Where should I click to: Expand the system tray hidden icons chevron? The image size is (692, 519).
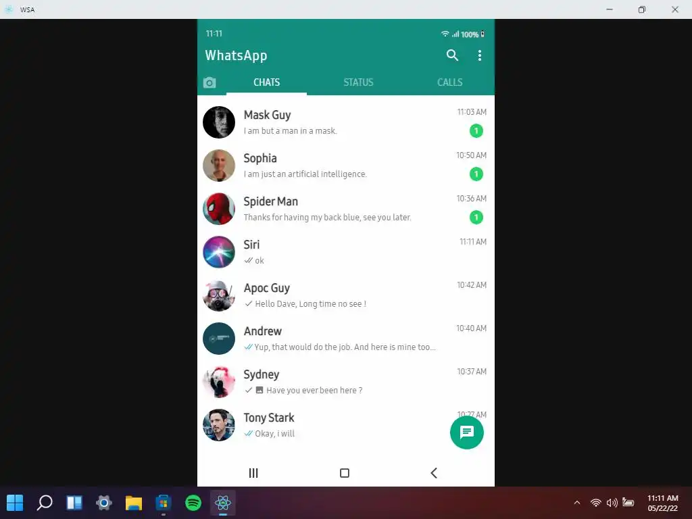pos(577,503)
